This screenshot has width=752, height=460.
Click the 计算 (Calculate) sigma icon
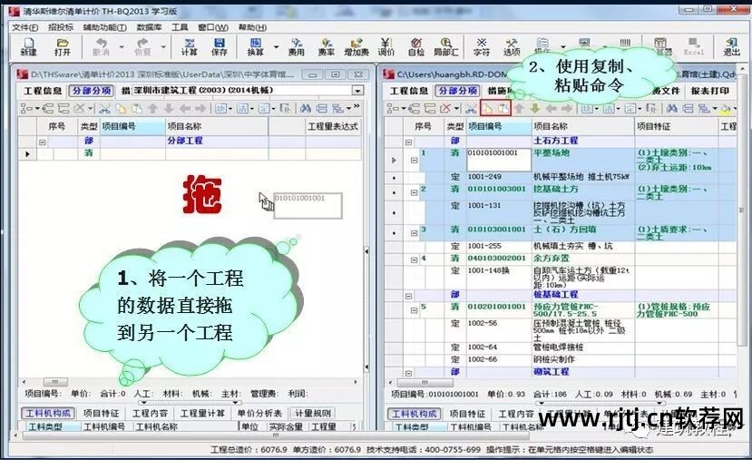189,47
